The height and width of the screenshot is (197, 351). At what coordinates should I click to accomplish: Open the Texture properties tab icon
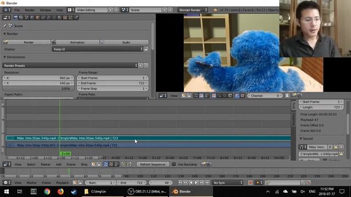point(65,18)
